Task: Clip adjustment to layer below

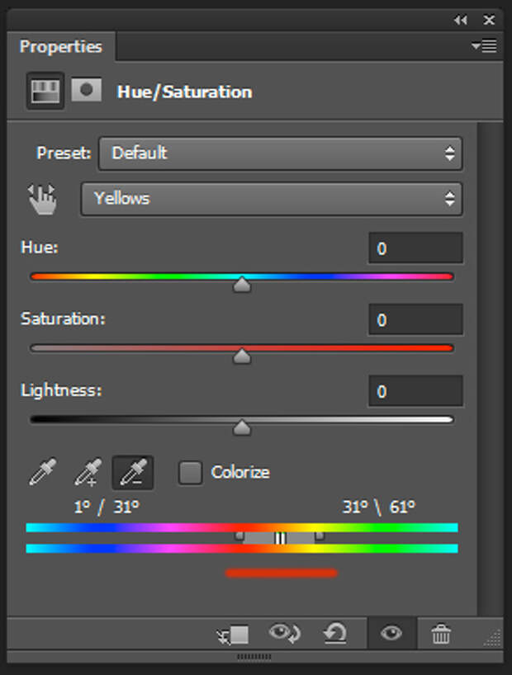Action: point(233,635)
